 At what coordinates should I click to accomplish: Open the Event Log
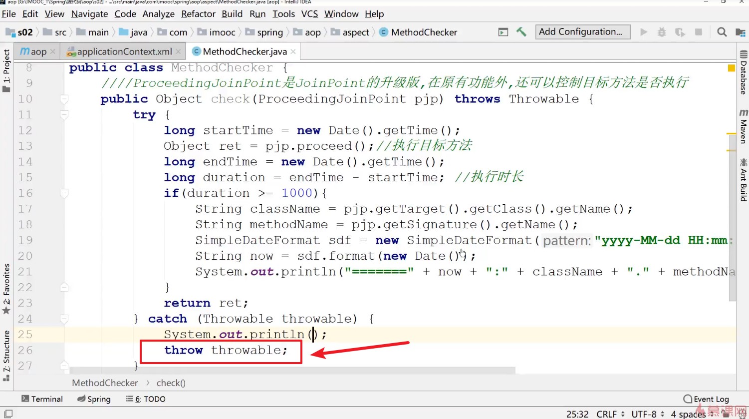click(706, 399)
